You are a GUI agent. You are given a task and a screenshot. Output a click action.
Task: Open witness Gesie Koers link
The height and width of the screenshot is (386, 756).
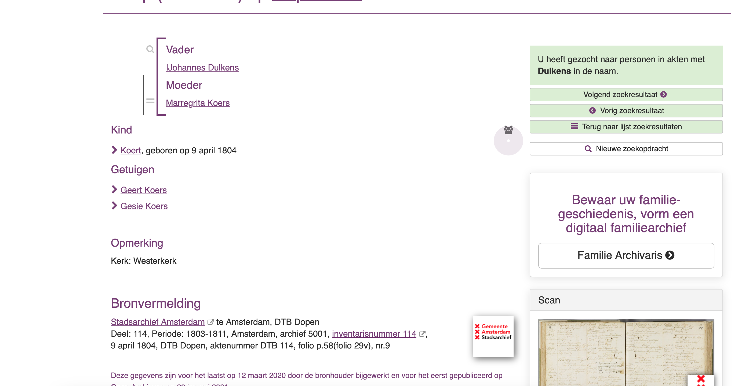144,206
